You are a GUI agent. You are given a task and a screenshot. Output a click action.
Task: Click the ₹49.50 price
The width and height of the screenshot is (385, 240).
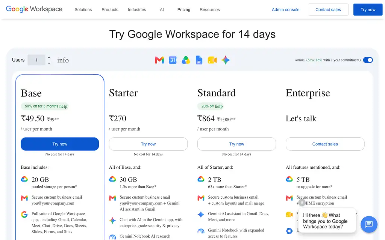[33, 118]
